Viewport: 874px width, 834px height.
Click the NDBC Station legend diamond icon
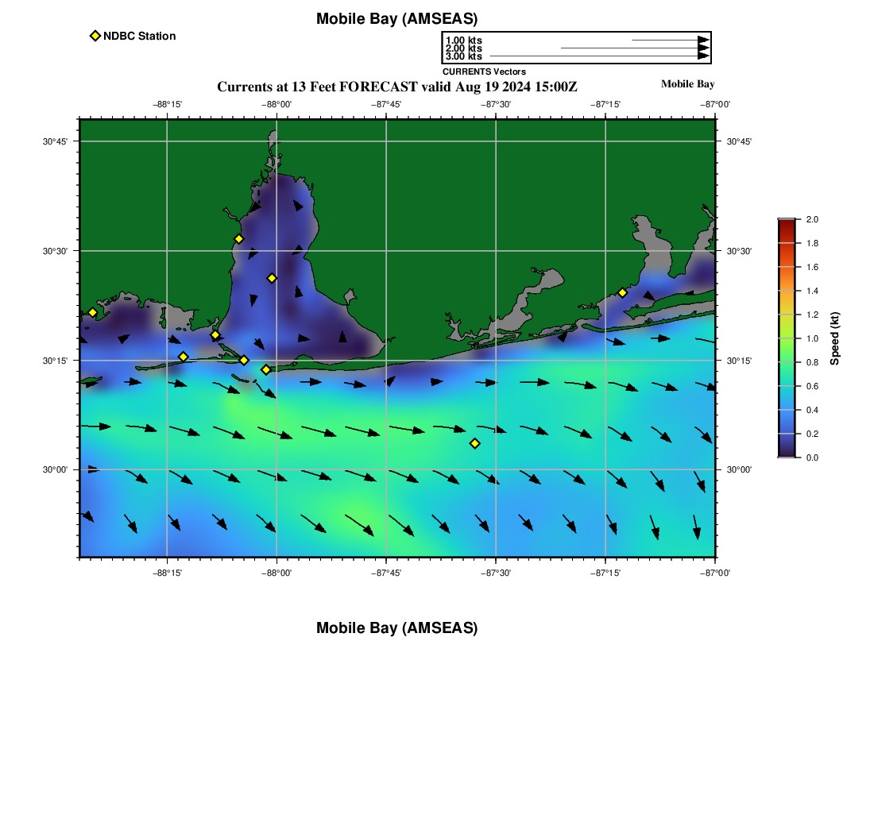95,36
